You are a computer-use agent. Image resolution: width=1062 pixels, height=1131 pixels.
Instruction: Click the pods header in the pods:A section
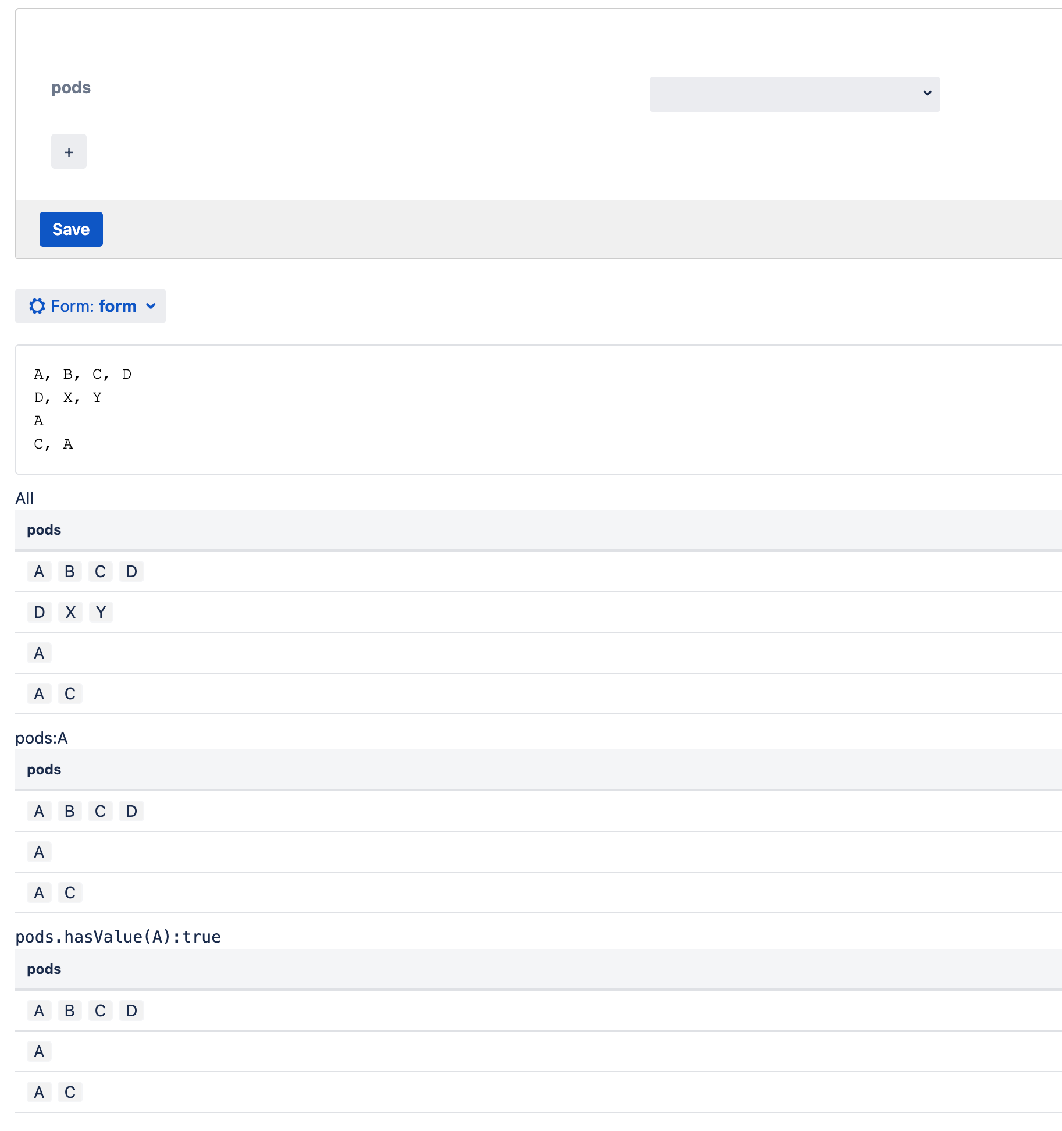44,769
